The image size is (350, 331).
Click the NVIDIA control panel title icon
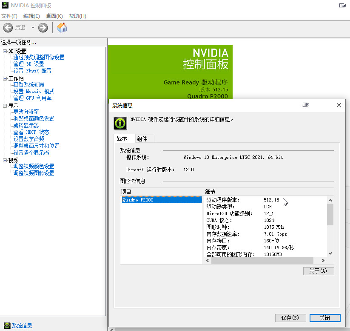(x=5, y=5)
